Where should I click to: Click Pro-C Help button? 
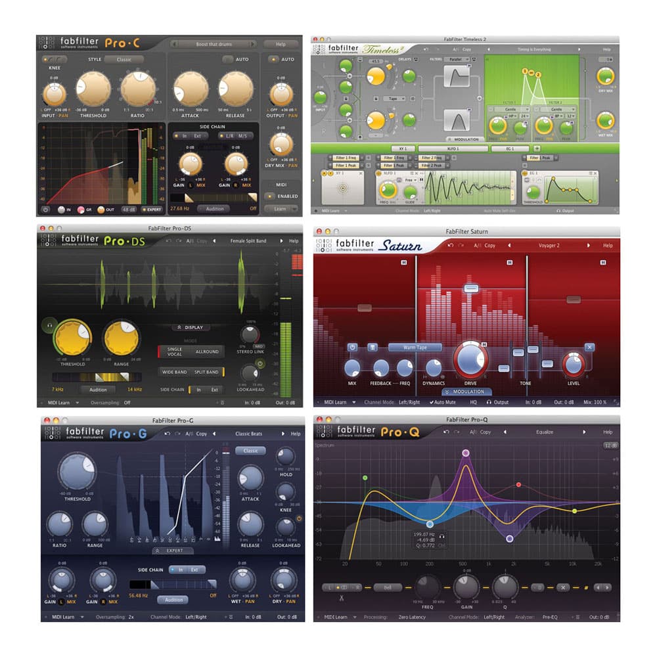[281, 44]
